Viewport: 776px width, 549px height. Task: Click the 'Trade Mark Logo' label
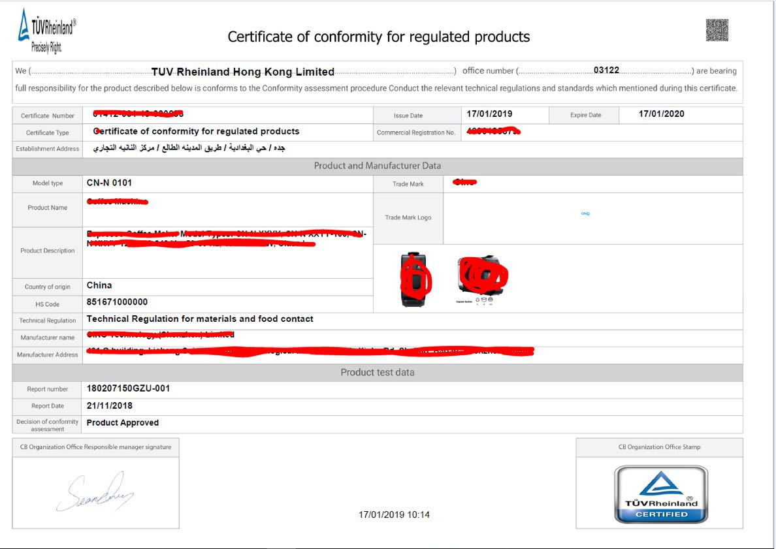[408, 217]
